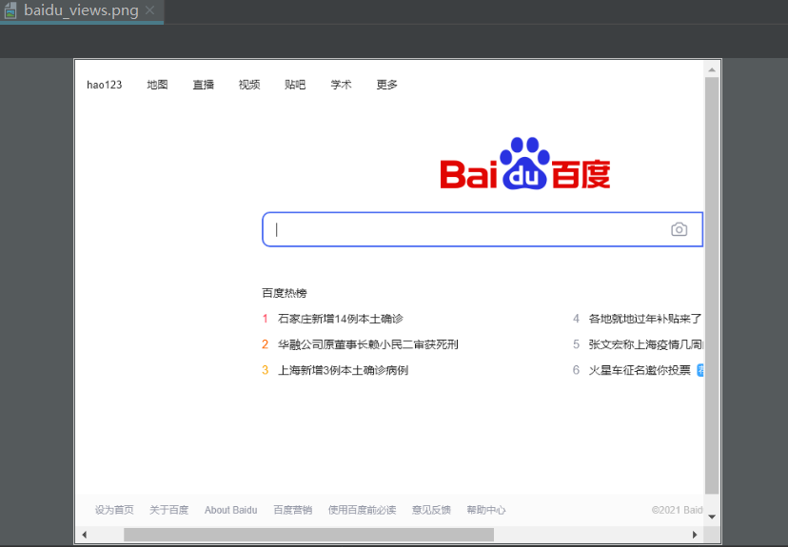Open hot item 张文宏称上海疫情几周
The width and height of the screenshot is (788, 547).
646,344
